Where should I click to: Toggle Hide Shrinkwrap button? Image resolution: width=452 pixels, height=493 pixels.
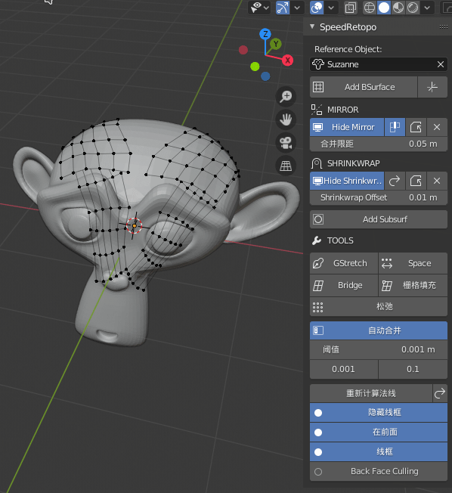[347, 181]
